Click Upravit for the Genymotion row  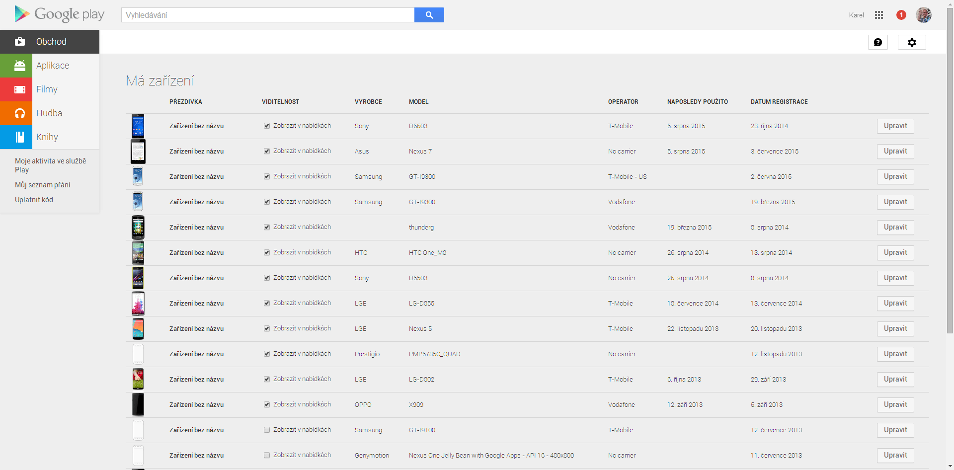895,456
